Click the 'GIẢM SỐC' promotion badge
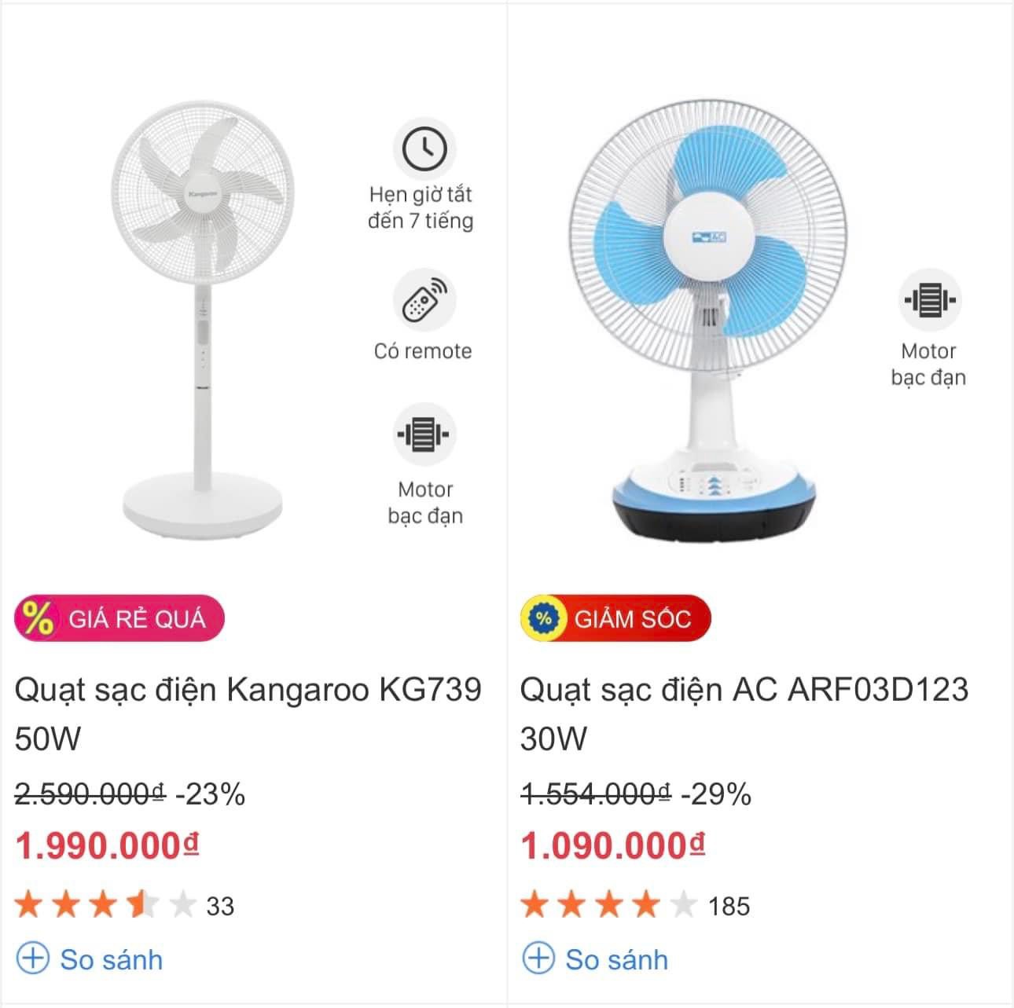Screen dimensions: 1014x1008 point(616,618)
